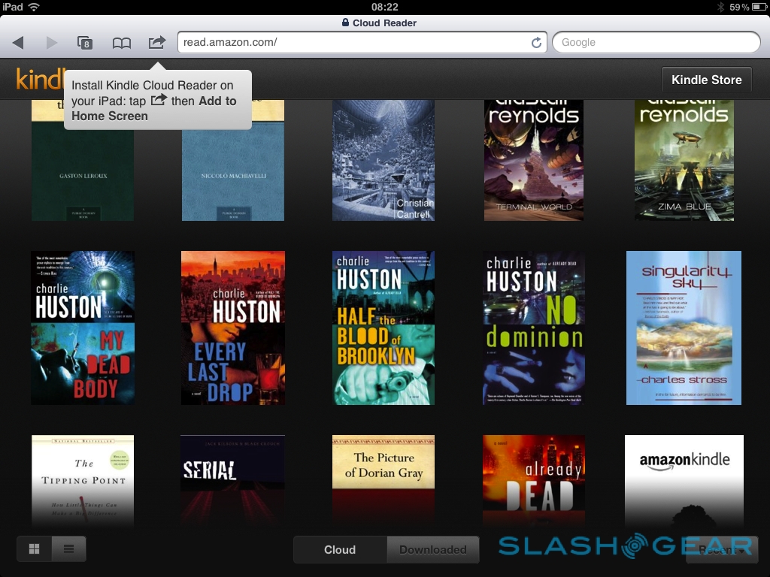
Task: Open the Serial book cover
Action: point(233,482)
